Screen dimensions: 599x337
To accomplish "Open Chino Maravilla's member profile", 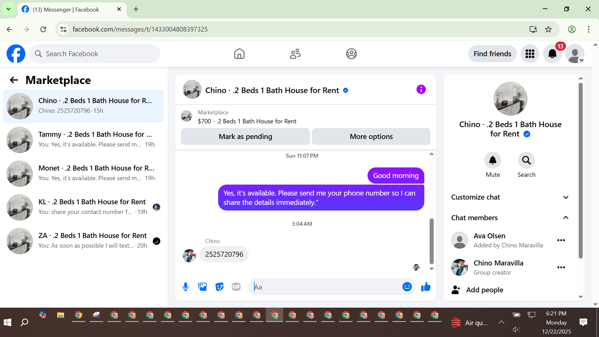I will 498,263.
